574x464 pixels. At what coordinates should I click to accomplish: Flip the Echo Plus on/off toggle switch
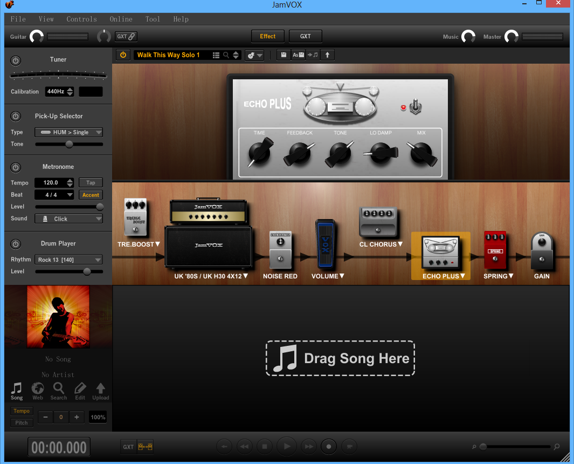click(416, 106)
